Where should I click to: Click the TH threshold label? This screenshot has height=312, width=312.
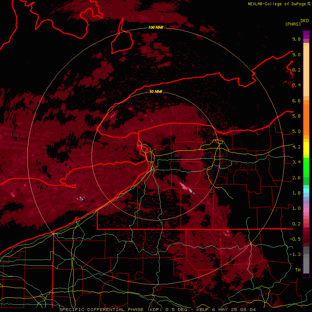298,270
